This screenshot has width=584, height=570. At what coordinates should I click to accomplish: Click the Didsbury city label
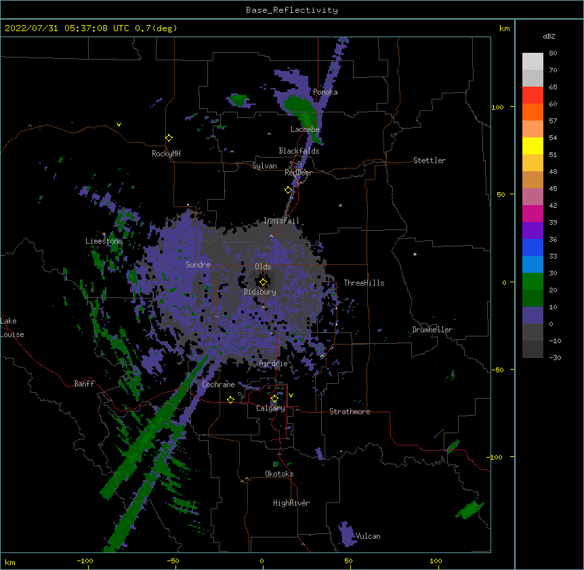click(x=260, y=292)
